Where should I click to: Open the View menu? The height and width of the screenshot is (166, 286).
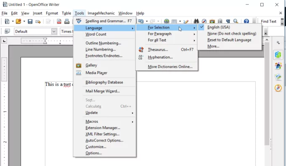[x=25, y=13]
